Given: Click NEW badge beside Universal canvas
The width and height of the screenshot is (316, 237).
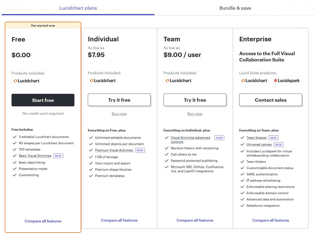Looking at the screenshot, I should [279, 144].
